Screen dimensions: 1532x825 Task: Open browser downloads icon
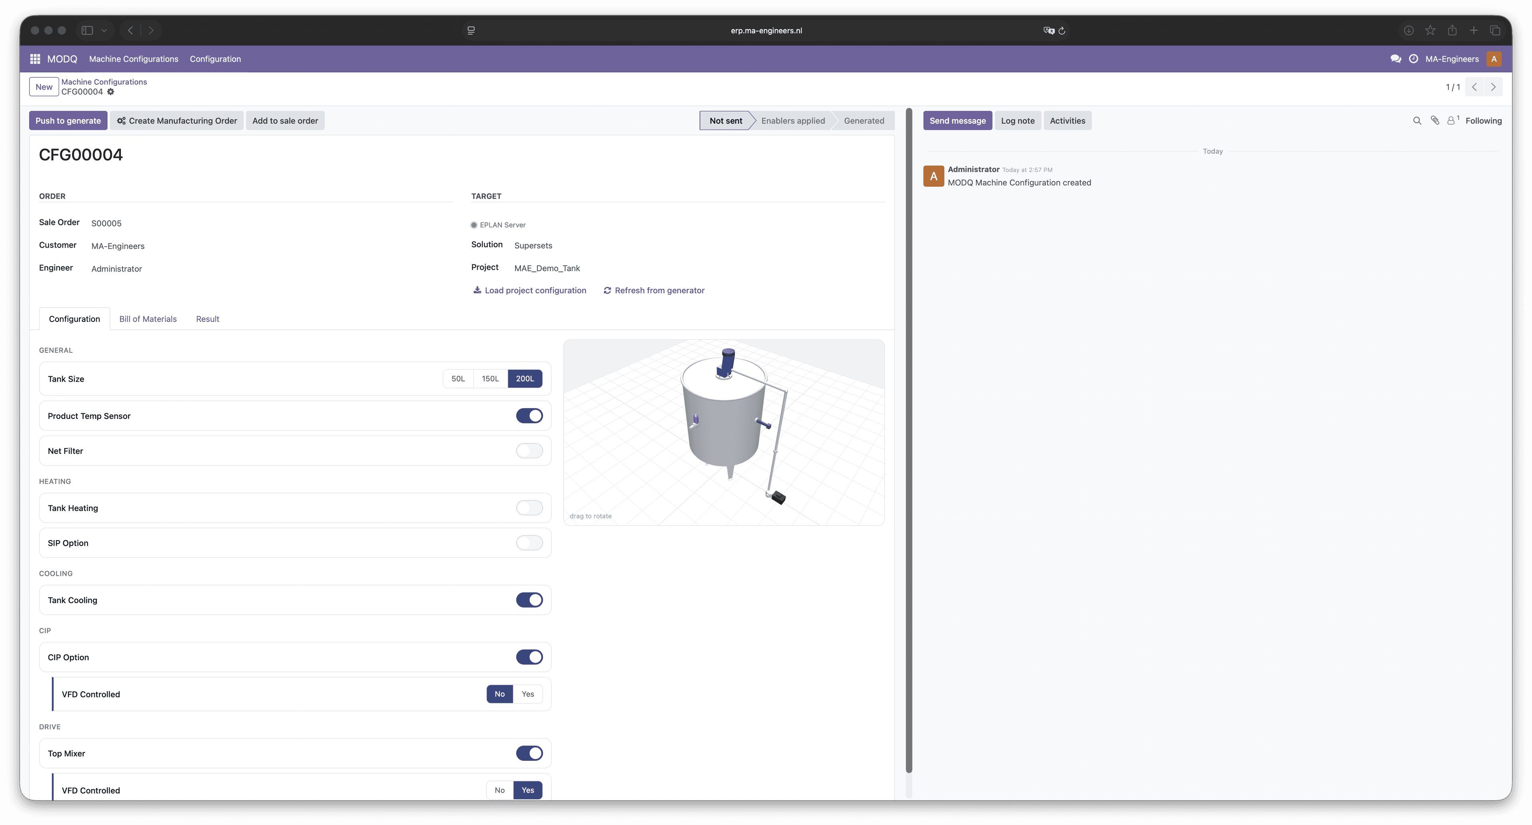[x=1408, y=30]
